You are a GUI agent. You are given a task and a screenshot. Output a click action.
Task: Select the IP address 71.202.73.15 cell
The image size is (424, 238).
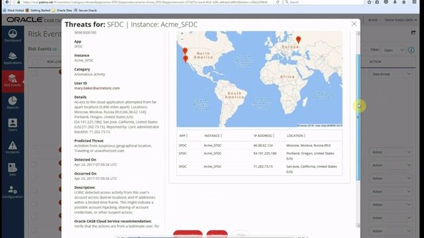(x=263, y=167)
